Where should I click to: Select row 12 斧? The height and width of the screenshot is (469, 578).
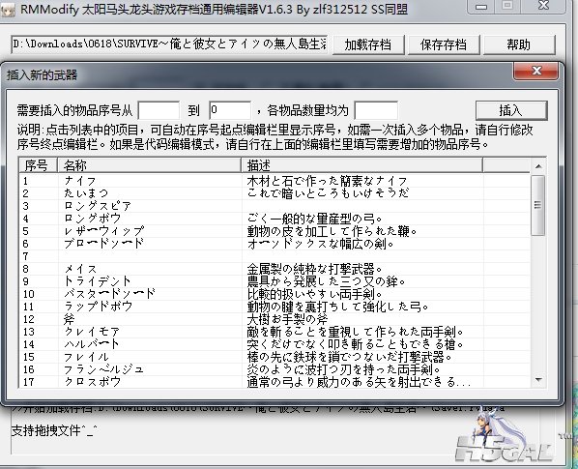coord(275,319)
